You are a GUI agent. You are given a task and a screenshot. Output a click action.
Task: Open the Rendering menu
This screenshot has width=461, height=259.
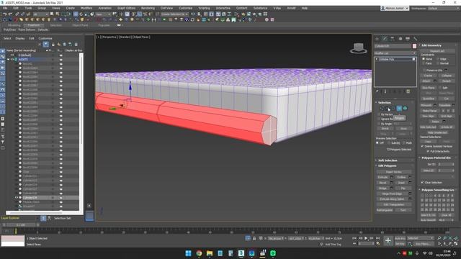148,8
